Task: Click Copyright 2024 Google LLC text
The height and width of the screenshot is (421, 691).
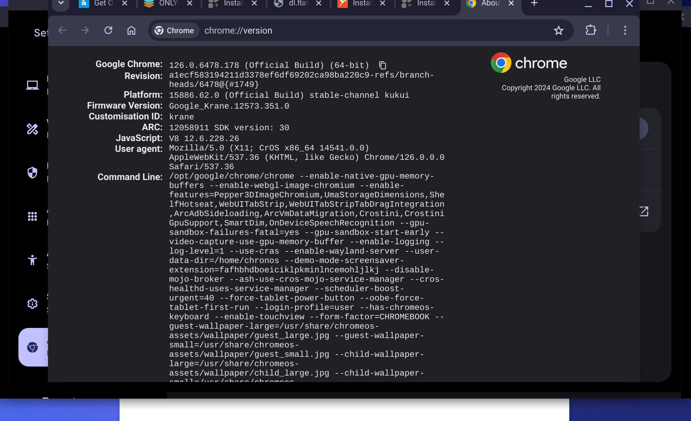Action: point(551,92)
